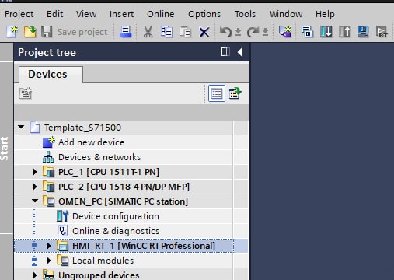Click the Device configuration wrench icon
The image size is (394, 280).
[62, 216]
